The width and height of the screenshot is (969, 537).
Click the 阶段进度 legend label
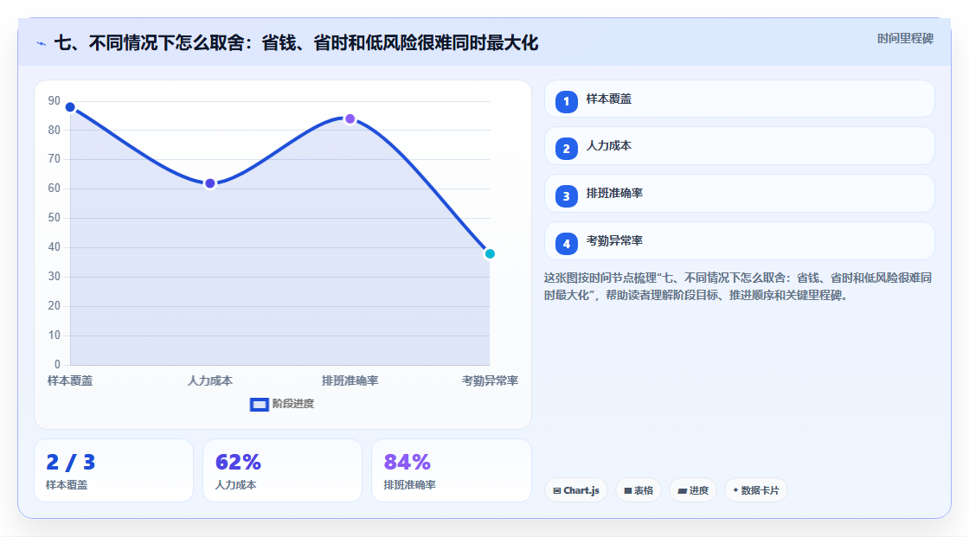point(293,404)
